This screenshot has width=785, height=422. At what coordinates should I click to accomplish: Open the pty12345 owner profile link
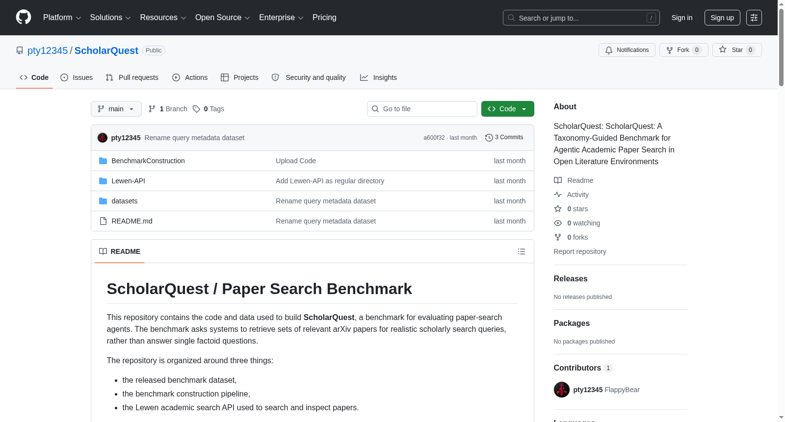point(48,50)
